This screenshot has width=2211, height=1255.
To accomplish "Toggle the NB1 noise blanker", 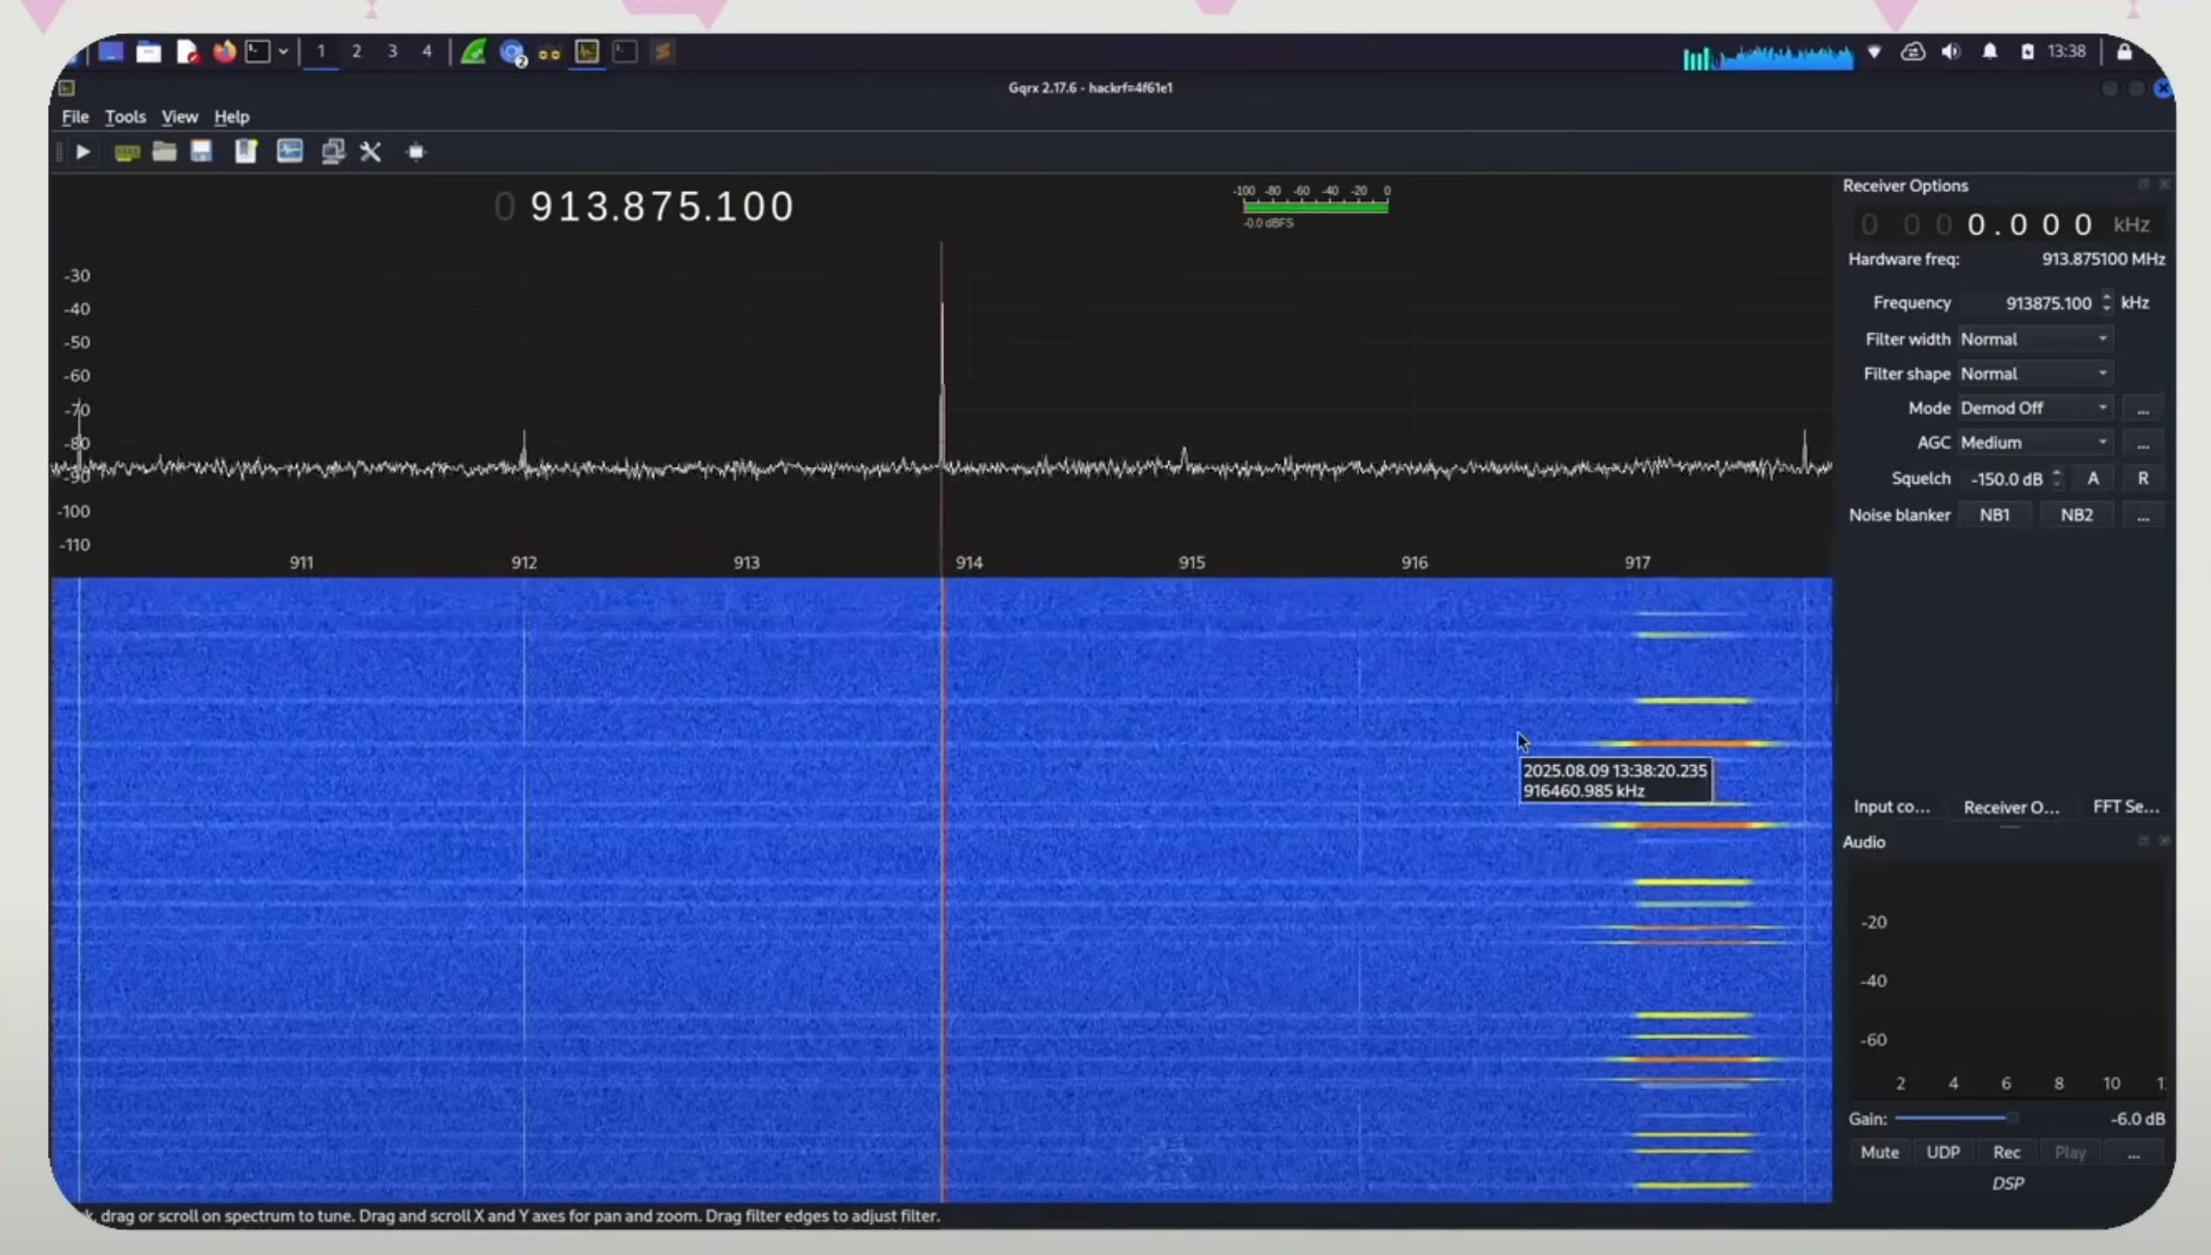I will click(1994, 515).
